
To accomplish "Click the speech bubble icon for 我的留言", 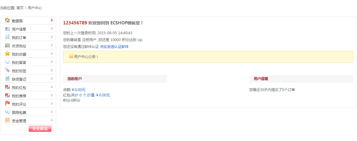I will point(7,62).
